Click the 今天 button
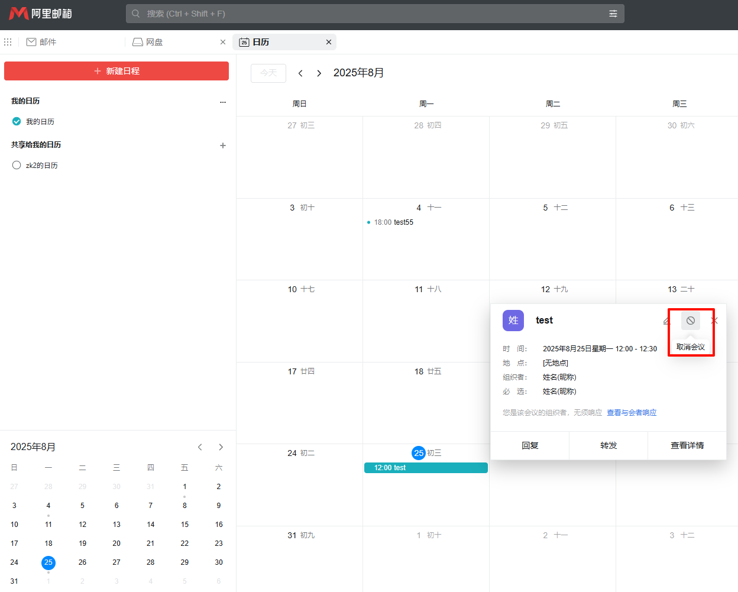Image resolution: width=738 pixels, height=592 pixels. point(268,73)
